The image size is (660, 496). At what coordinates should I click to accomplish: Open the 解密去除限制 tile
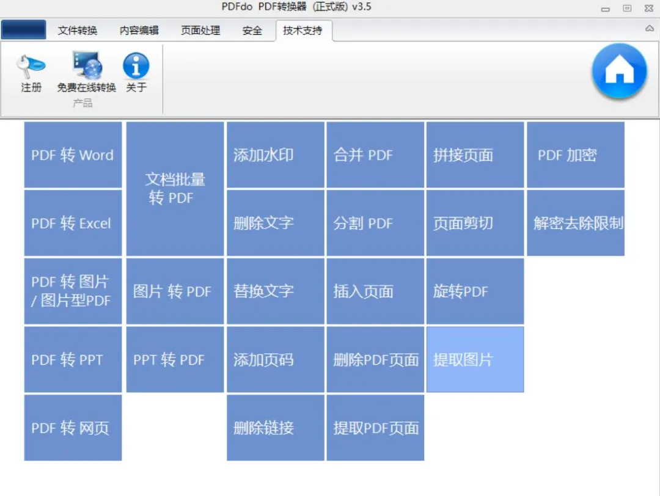pyautogui.click(x=576, y=223)
